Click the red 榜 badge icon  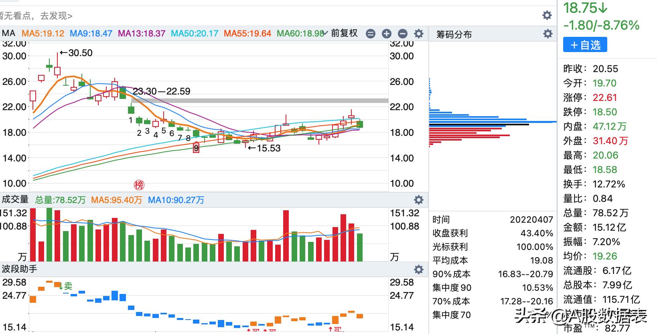tap(139, 185)
